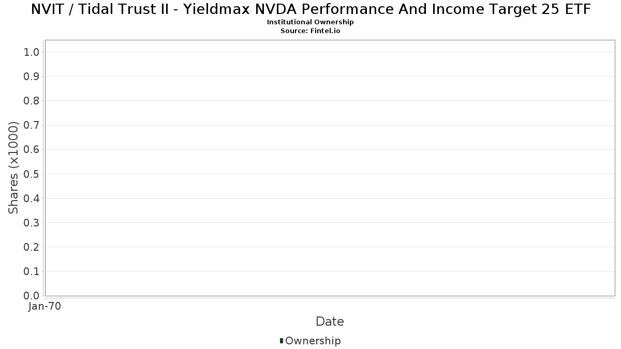
Task: Select the 0.4 y-axis tick label
Action: [32, 198]
